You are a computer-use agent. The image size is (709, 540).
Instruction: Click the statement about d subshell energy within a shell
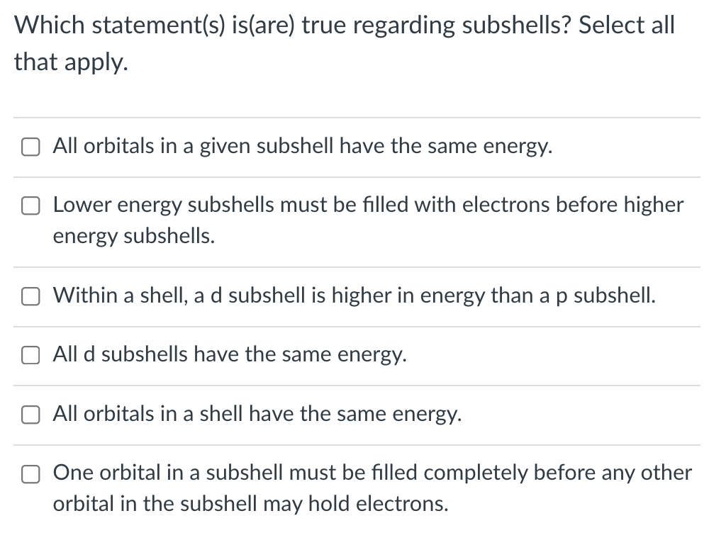pos(353,296)
